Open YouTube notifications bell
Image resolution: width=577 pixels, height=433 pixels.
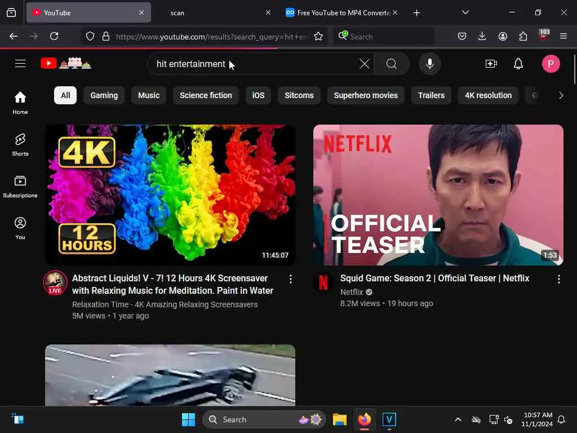518,64
